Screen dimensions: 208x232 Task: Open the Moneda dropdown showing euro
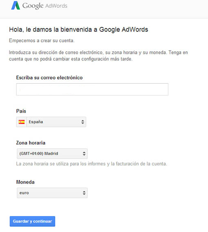(52, 193)
